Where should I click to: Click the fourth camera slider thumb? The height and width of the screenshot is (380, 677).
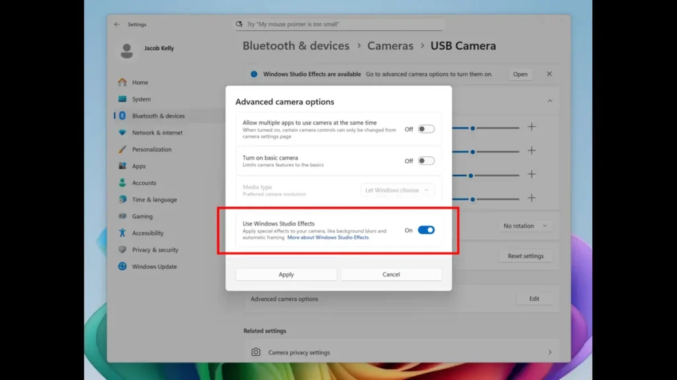pos(473,199)
